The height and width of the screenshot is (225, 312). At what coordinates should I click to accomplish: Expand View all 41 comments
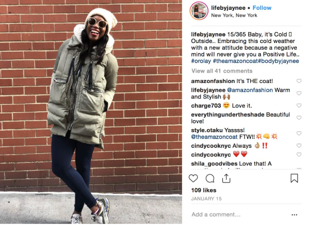point(222,71)
